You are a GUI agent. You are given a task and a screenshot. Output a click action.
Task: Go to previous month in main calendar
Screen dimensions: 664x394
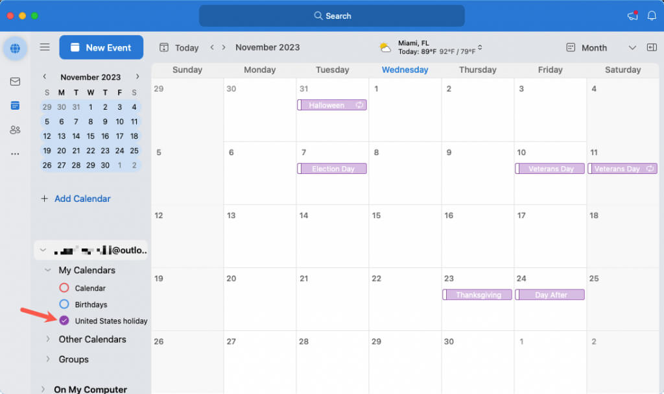[212, 47]
